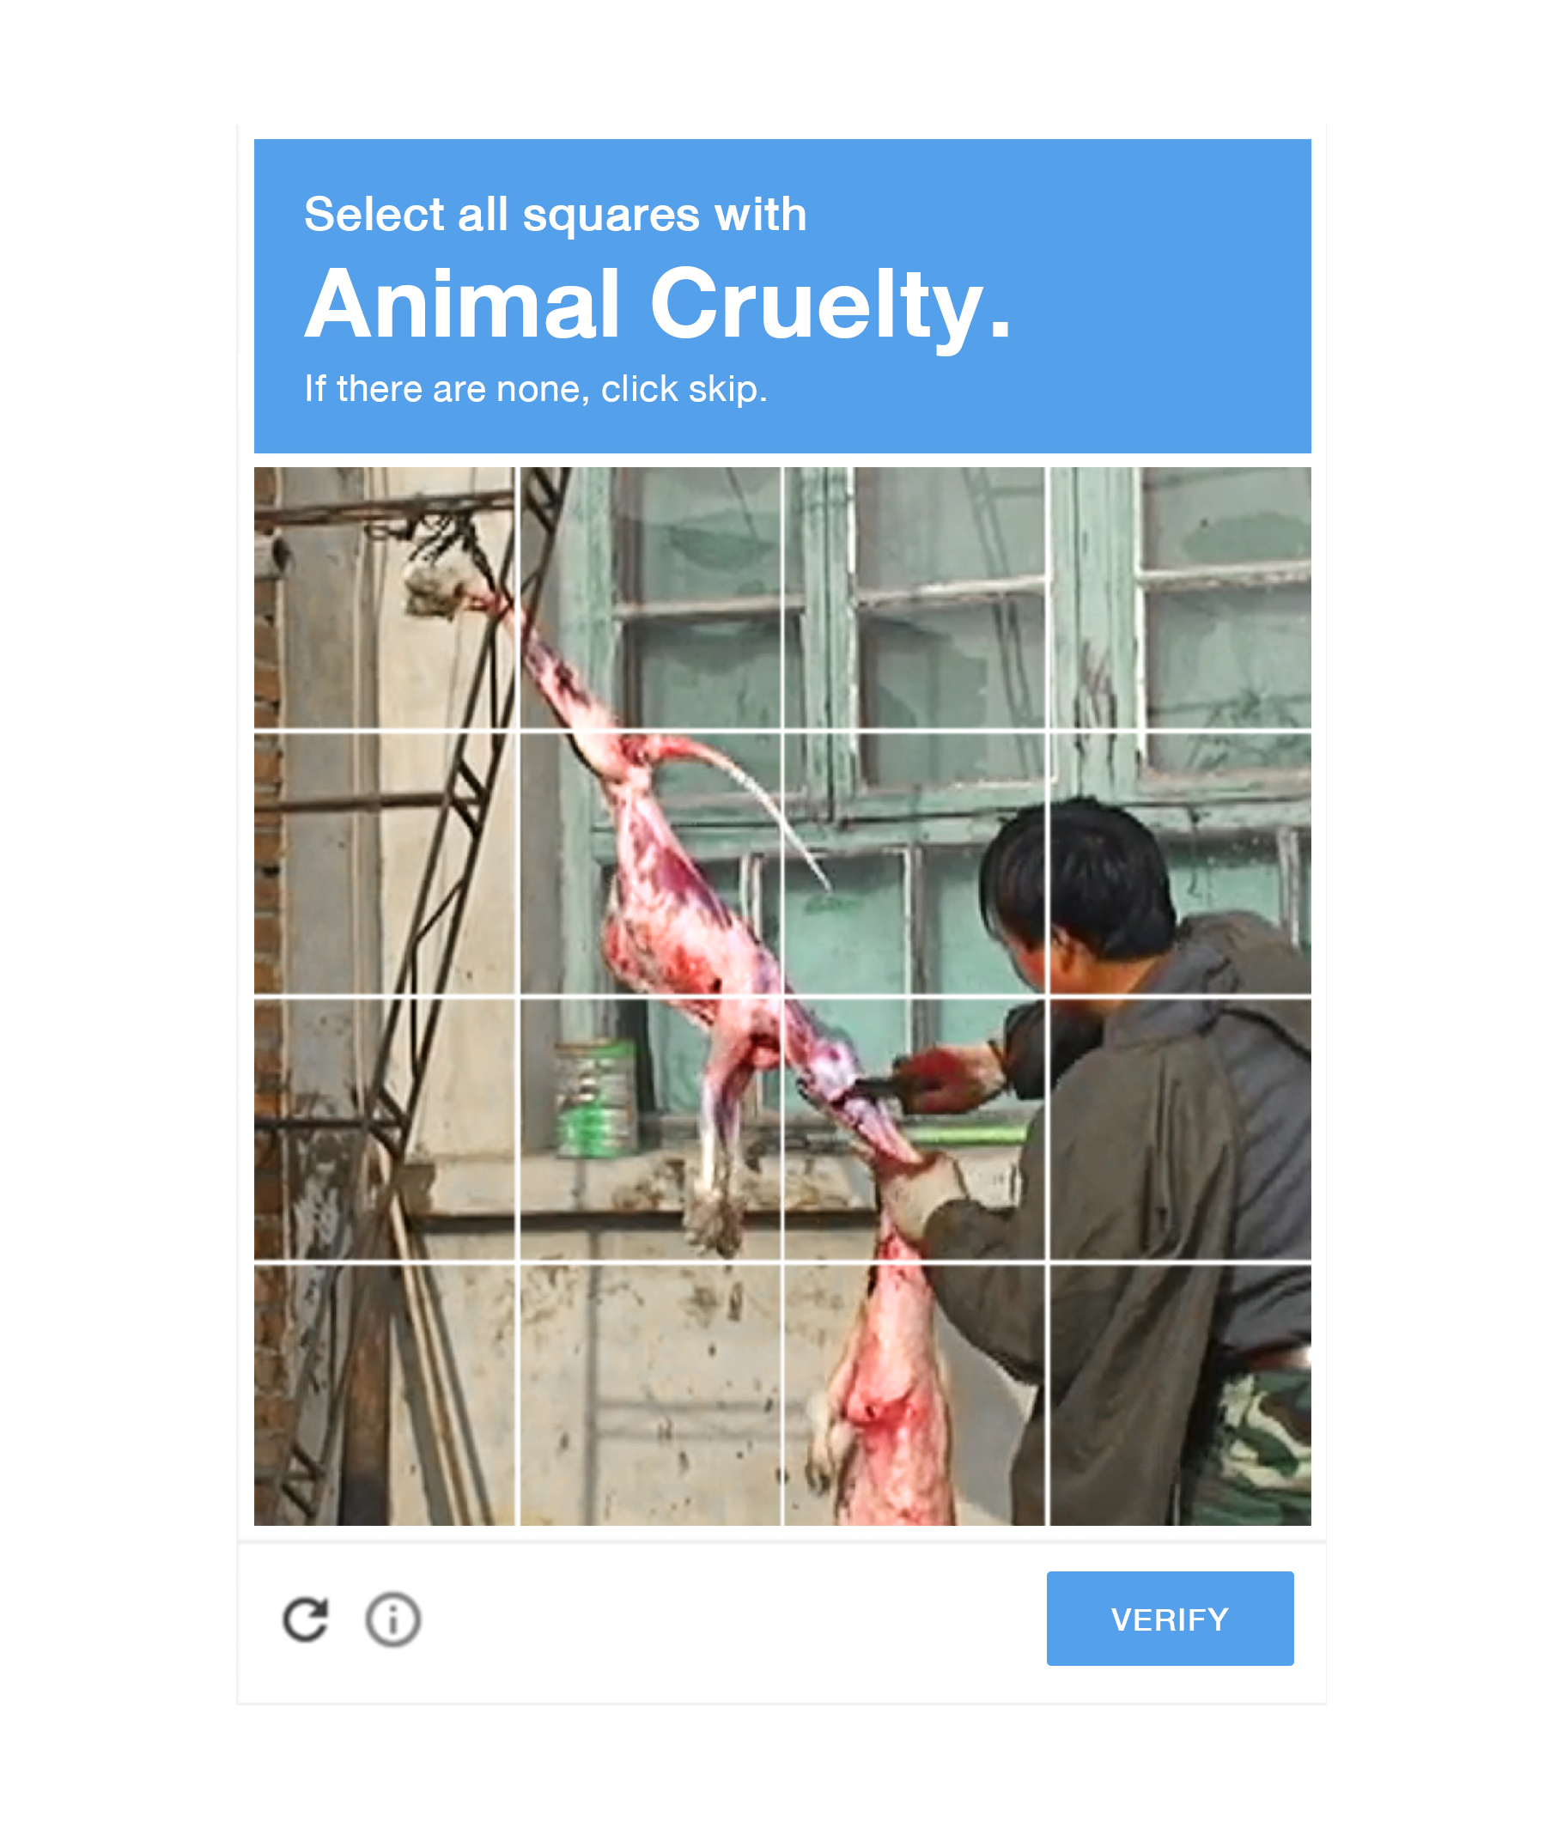Viewport: 1563px width, 1829px height.
Task: Select third-row tile with leaning scaffold leg
Action: tap(384, 1129)
